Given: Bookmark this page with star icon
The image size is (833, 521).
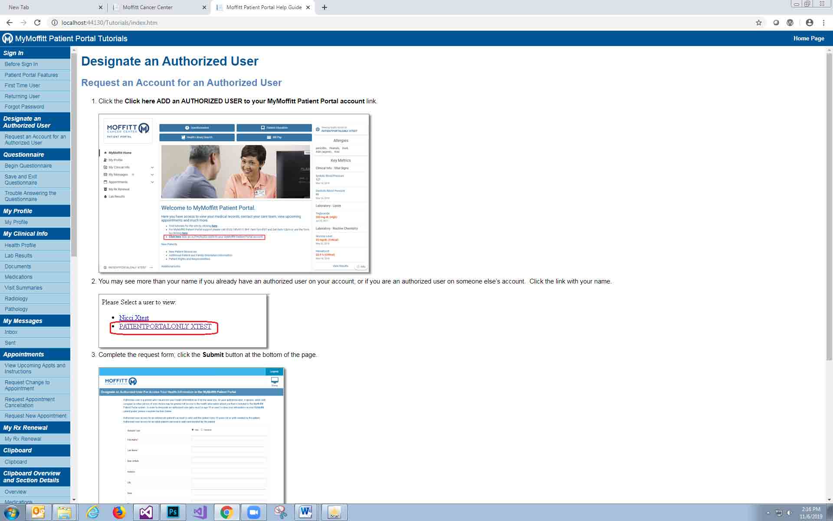Looking at the screenshot, I should pos(758,23).
